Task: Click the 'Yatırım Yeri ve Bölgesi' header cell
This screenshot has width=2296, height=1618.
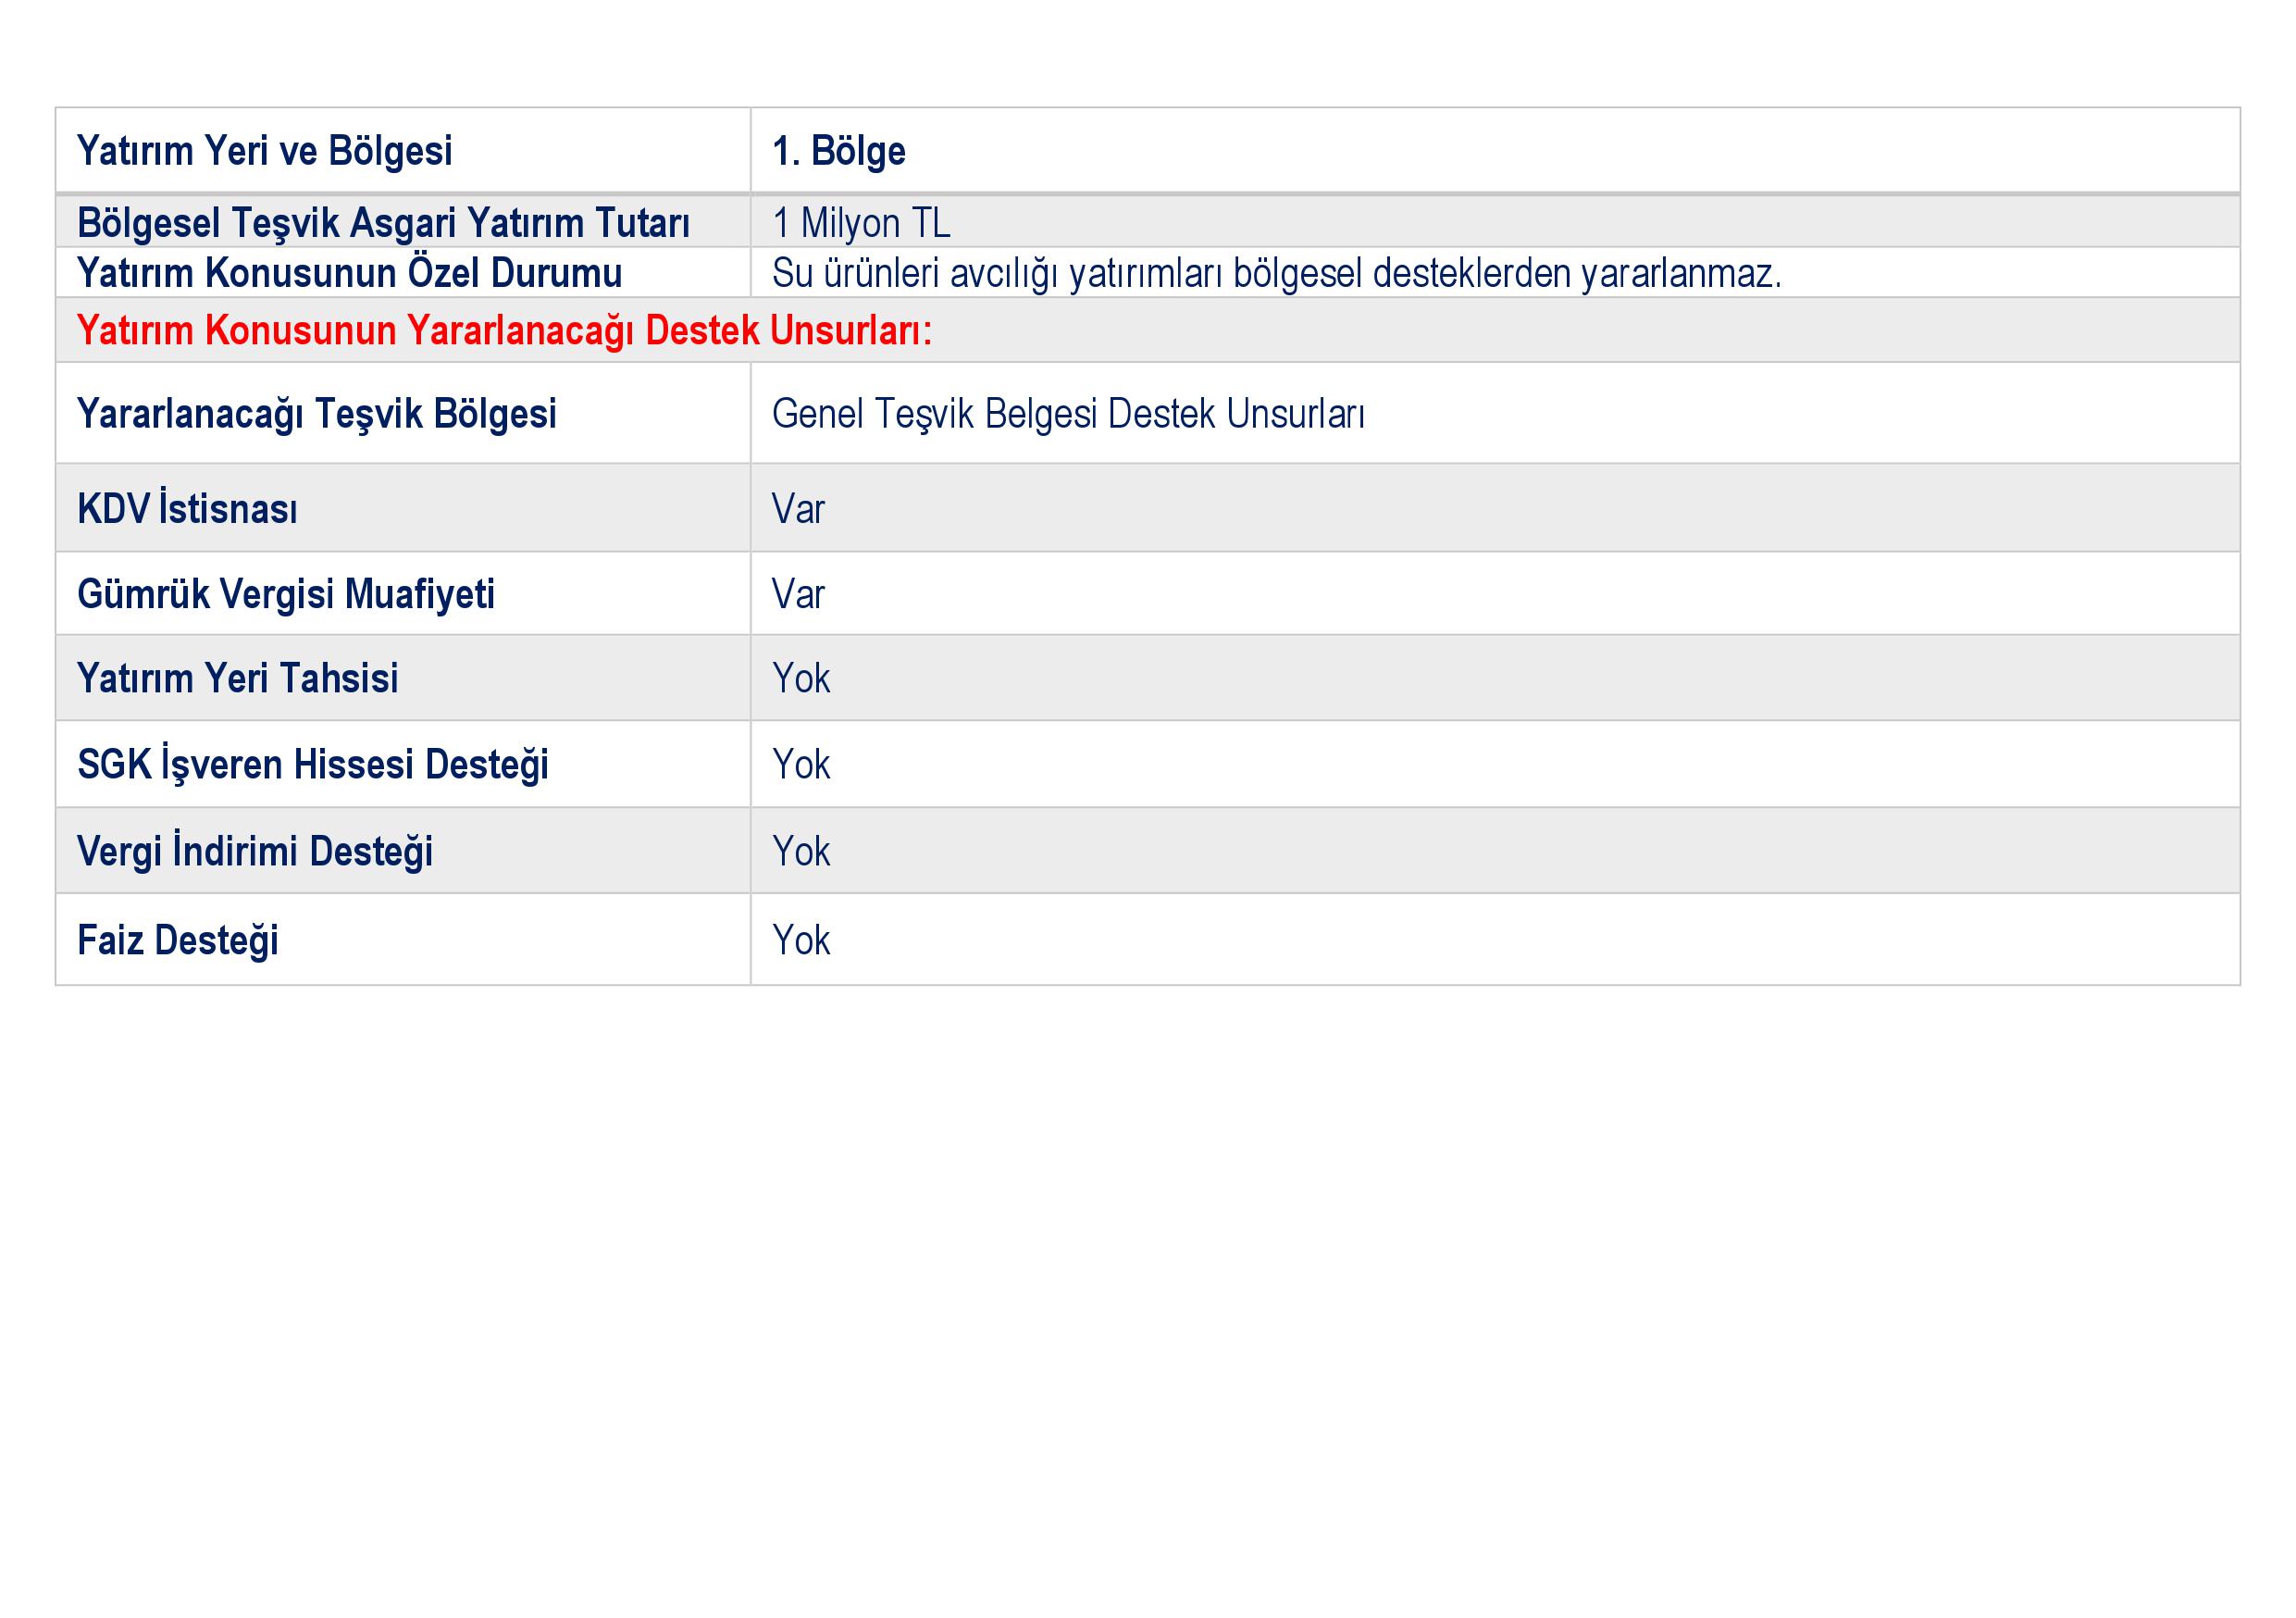Action: tap(403, 150)
